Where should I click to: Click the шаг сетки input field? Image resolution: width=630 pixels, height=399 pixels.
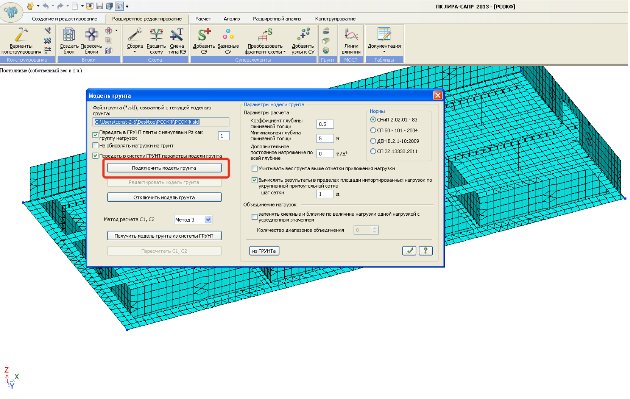(325, 194)
